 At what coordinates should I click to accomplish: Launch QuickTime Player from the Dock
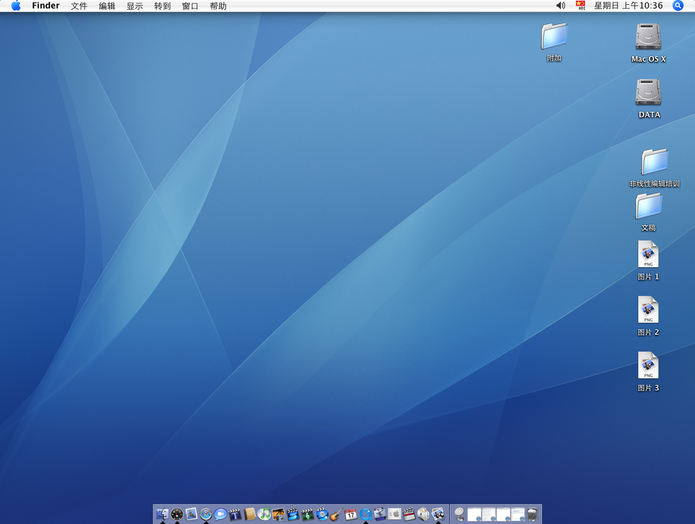tap(366, 514)
